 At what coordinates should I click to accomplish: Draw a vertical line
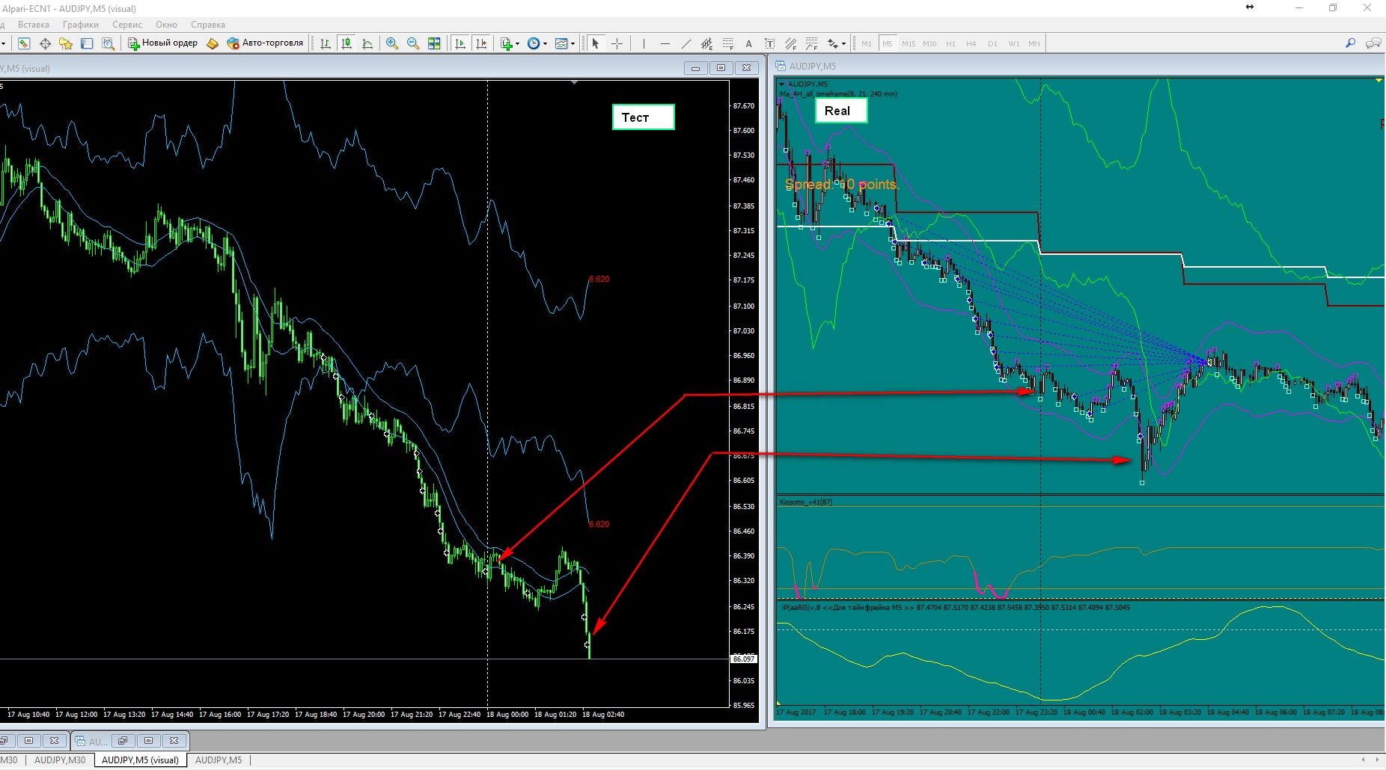point(644,43)
